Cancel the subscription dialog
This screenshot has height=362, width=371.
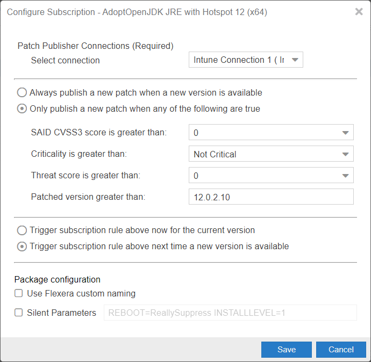pos(341,350)
